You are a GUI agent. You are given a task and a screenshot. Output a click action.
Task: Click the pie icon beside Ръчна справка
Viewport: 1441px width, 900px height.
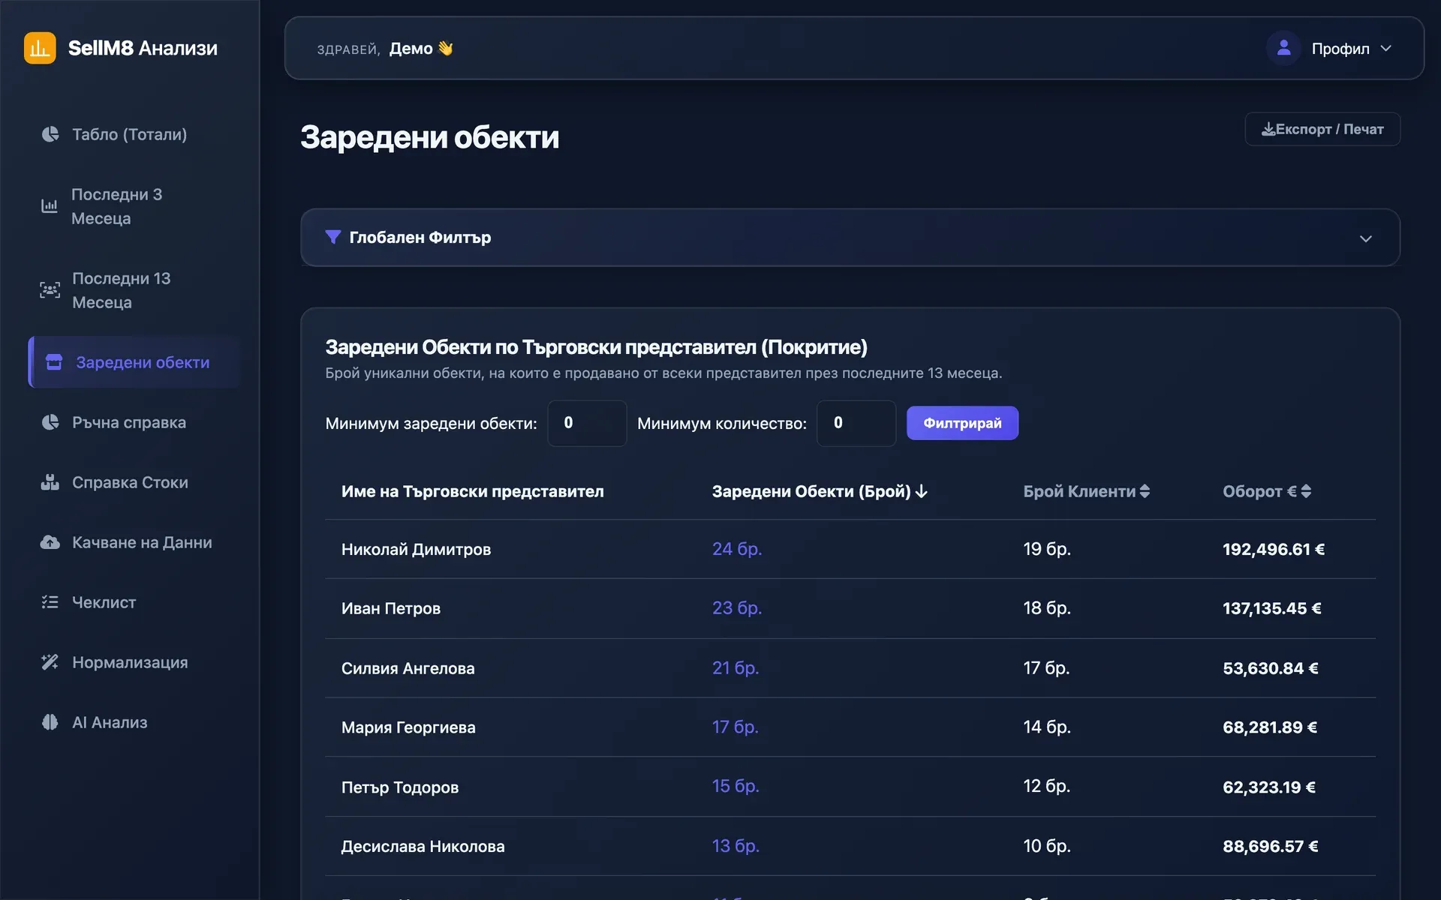click(x=50, y=422)
